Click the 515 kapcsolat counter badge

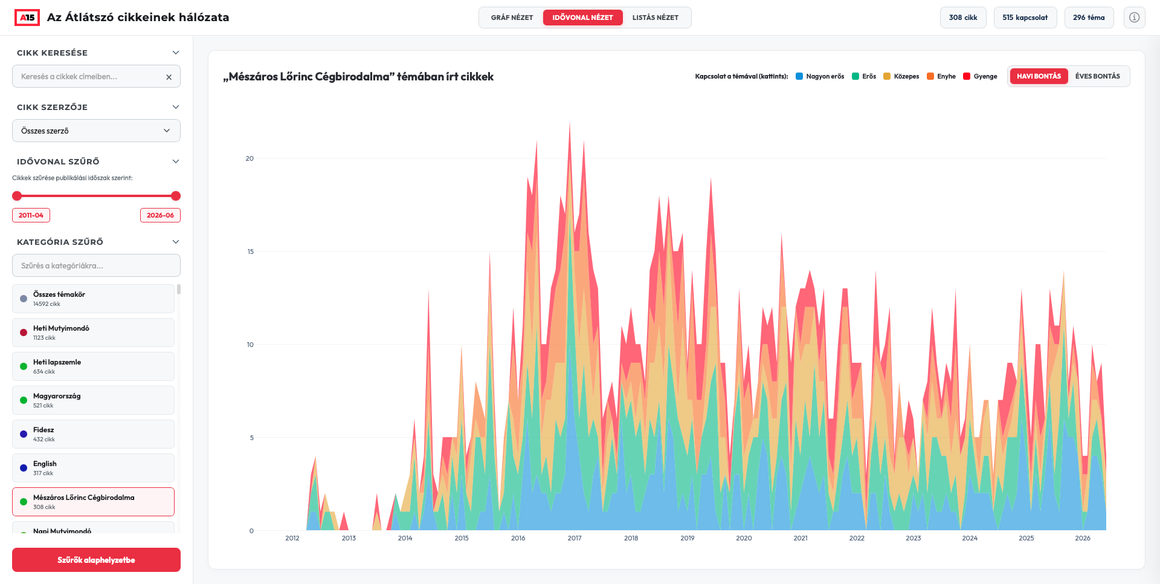pos(1025,18)
